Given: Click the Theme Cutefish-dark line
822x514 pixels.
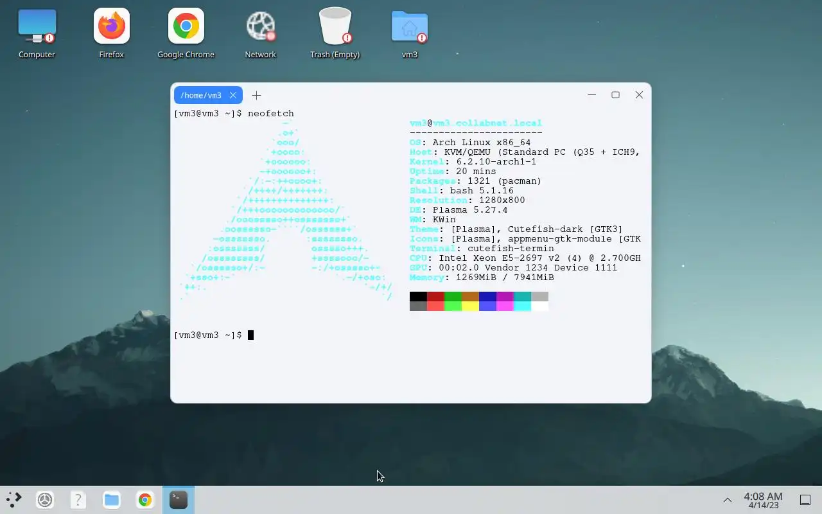Looking at the screenshot, I should (516, 229).
